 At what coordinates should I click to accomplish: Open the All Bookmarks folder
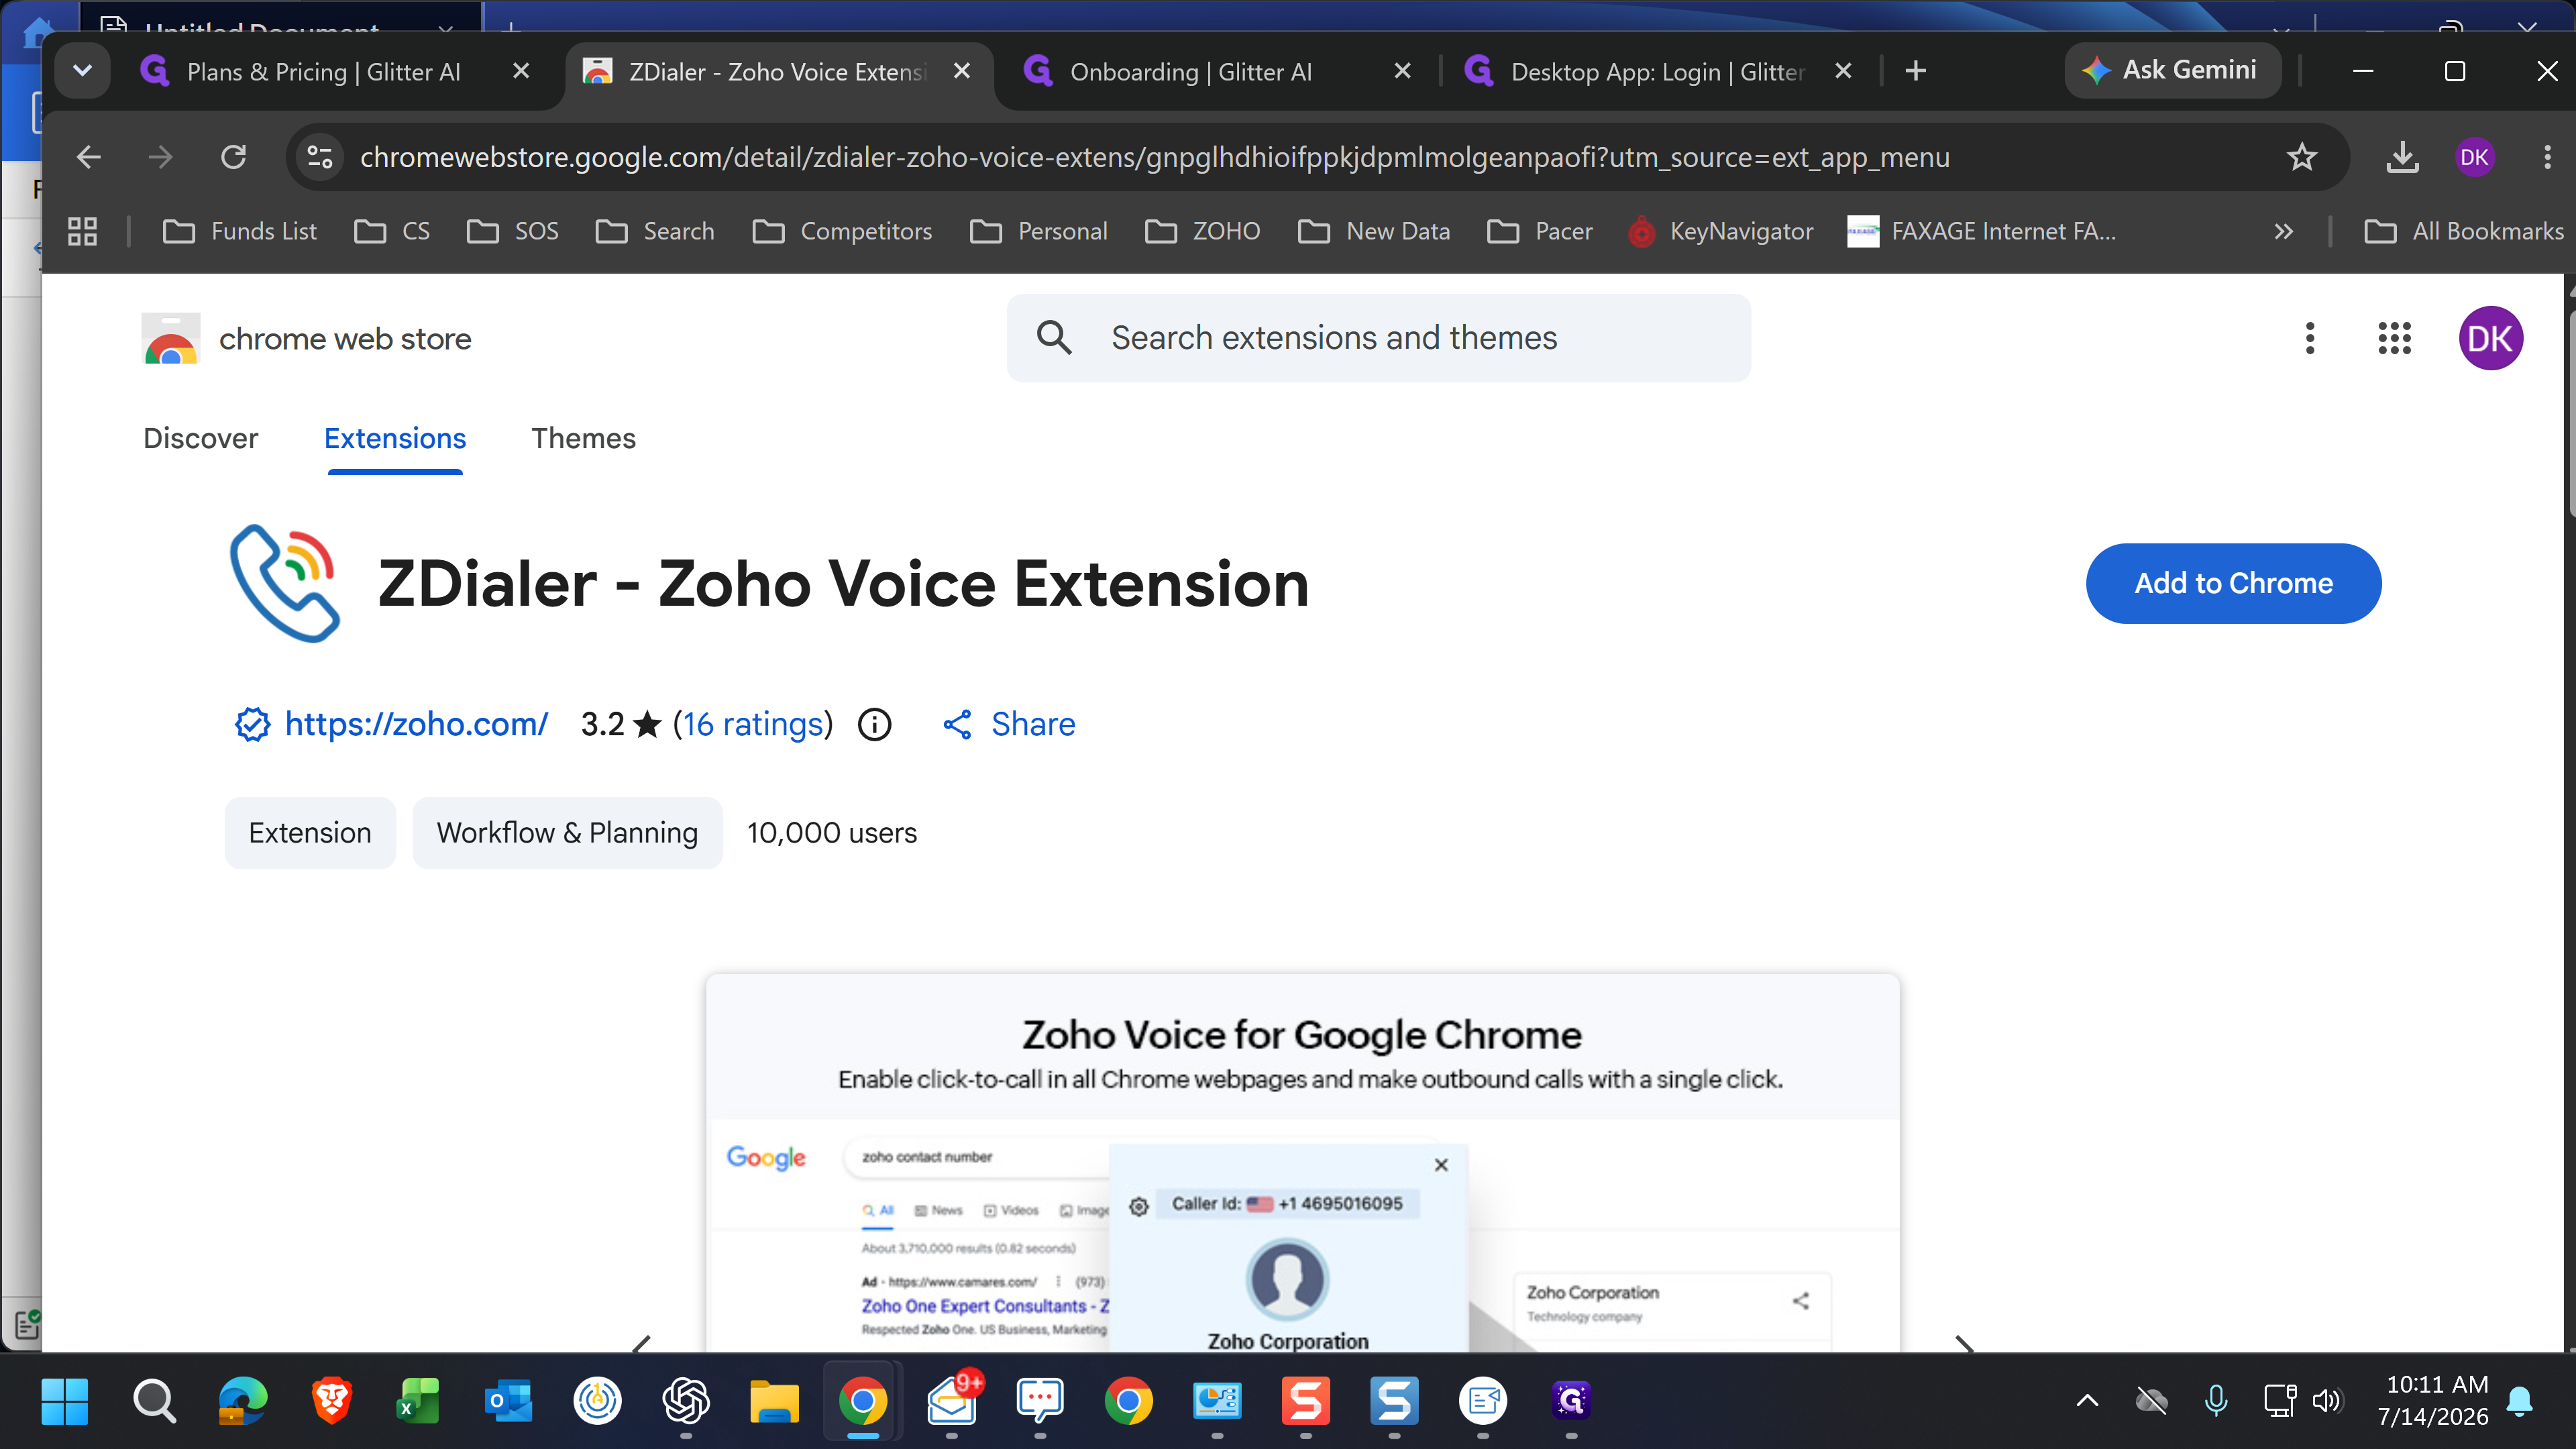pos(2463,231)
